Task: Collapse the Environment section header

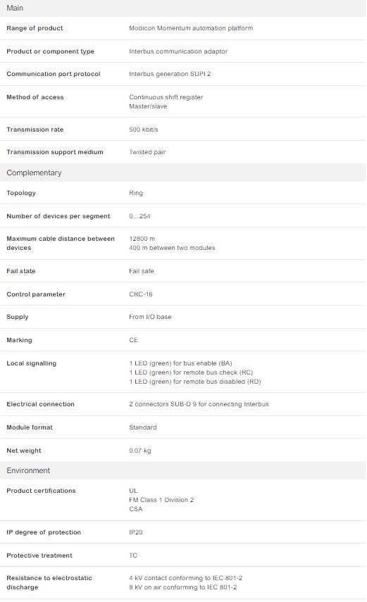Action: [x=183, y=470]
